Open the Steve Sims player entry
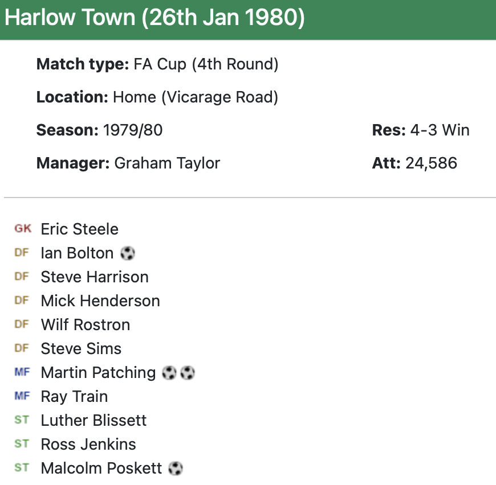 coord(81,348)
